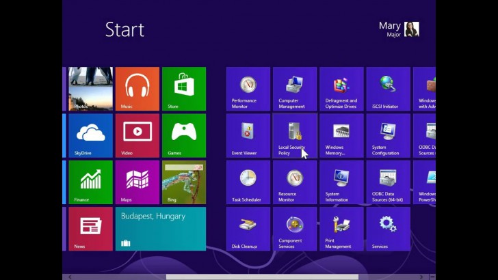Open the Budapest, Hungary travel tile
This screenshot has height=280, width=498.
coord(161,229)
